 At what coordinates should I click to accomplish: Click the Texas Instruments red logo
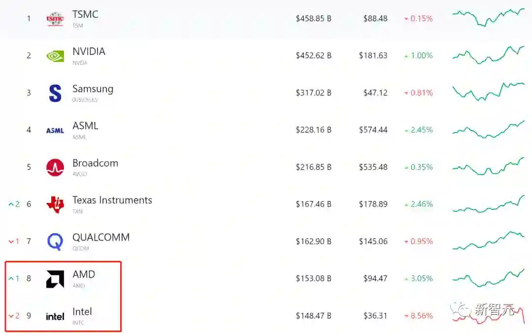pyautogui.click(x=55, y=204)
